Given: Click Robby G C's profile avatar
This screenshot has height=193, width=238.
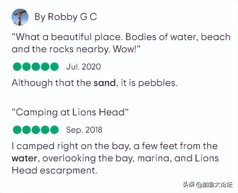Looking at the screenshot, I should coord(20,17).
